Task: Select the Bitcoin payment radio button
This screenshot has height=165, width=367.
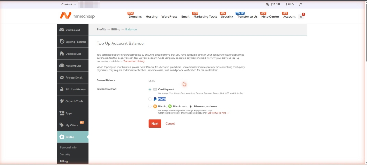Action: tap(150, 107)
